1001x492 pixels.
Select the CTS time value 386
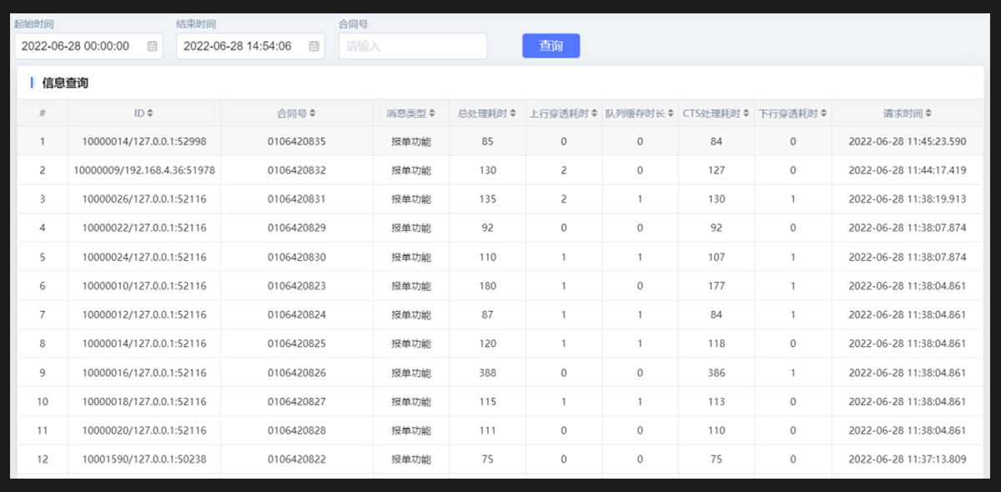[x=717, y=373]
